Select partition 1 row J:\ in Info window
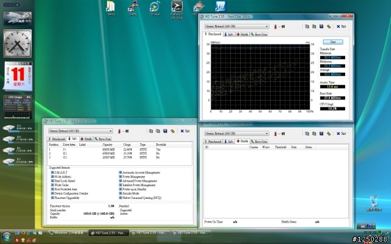 click(120, 149)
